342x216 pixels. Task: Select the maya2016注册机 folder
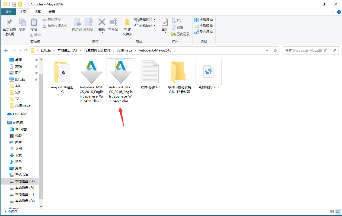62,76
